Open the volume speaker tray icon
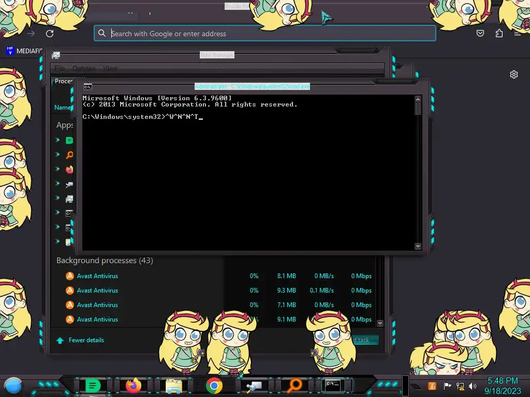Viewport: 530px width, 397px height. [473, 386]
